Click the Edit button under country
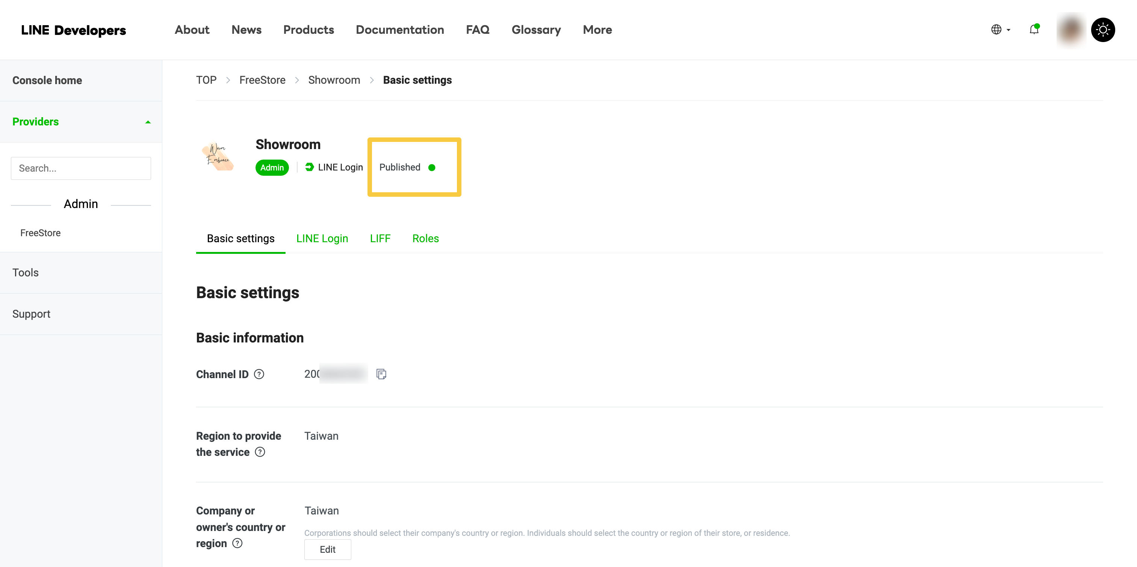 328,549
